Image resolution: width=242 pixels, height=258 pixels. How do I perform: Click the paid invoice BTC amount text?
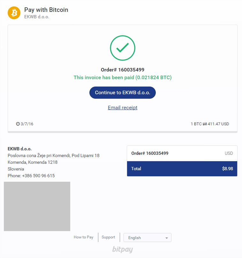click(x=123, y=78)
